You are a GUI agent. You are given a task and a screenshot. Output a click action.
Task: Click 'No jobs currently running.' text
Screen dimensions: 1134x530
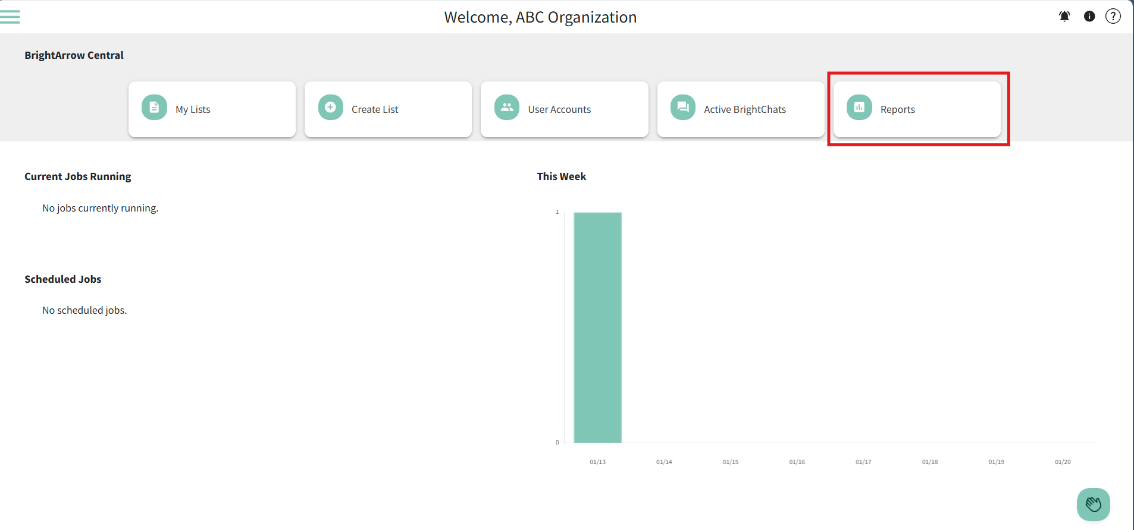click(x=101, y=208)
